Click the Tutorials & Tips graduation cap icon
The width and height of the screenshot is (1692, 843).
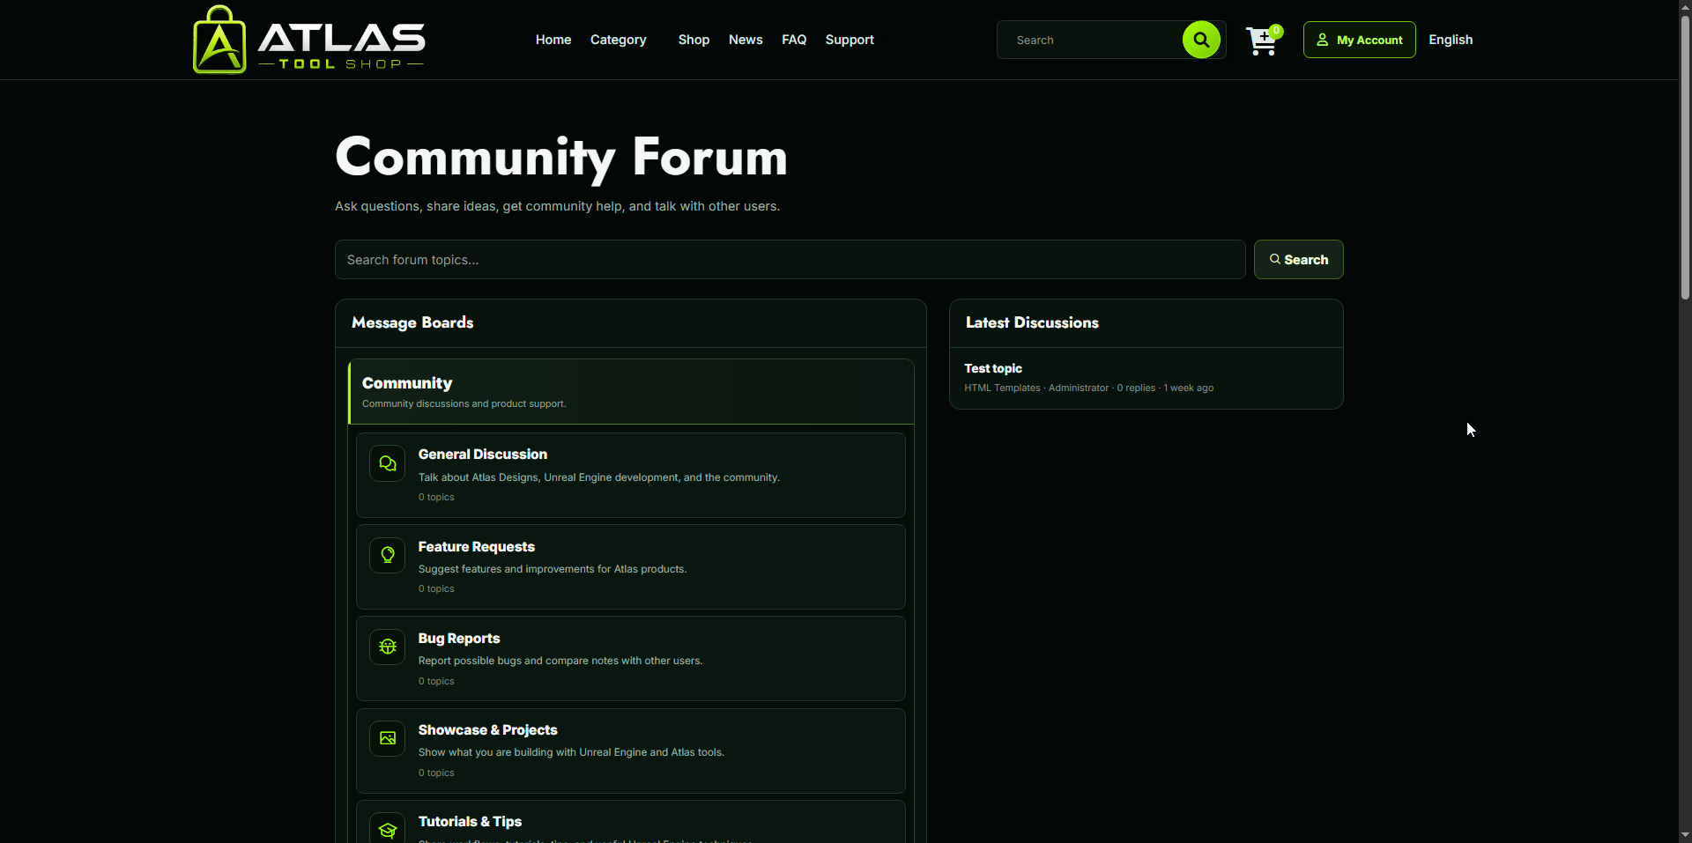click(x=388, y=829)
